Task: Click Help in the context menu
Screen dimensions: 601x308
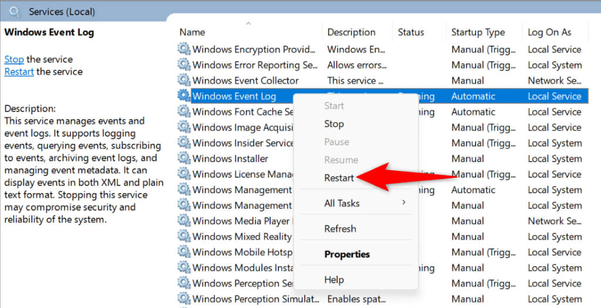Action: point(334,280)
